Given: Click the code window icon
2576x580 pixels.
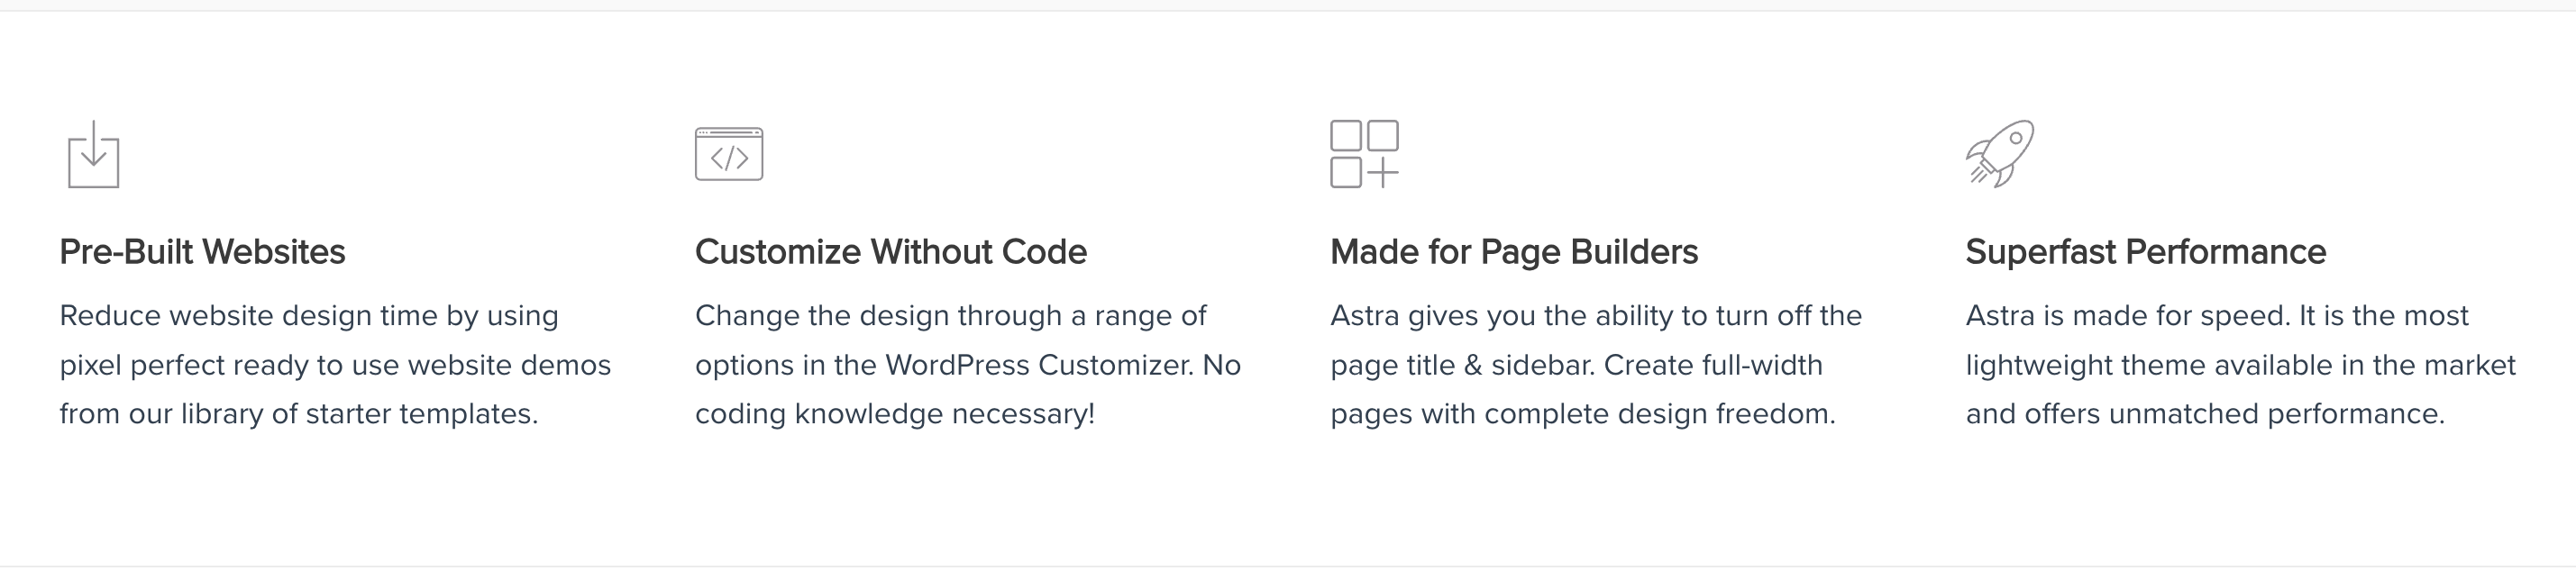Looking at the screenshot, I should (729, 154).
